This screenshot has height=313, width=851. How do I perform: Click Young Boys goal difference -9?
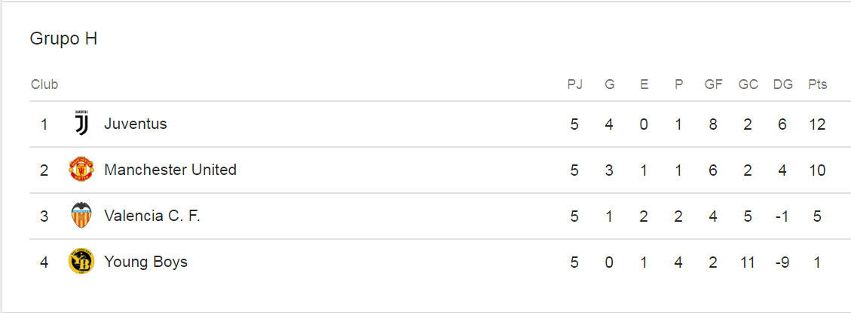coord(782,262)
